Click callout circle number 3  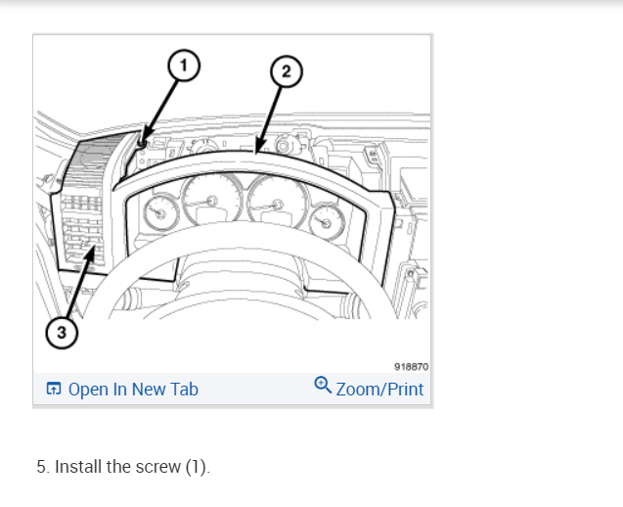[62, 333]
